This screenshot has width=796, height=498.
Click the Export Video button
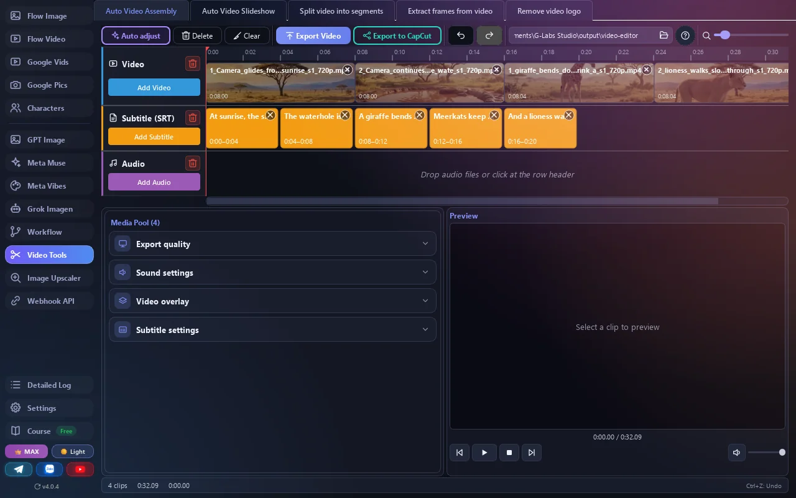tap(313, 35)
